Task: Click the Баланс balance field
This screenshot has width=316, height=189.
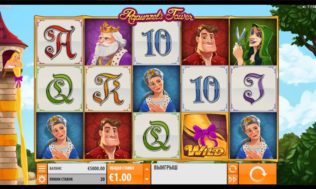Action: click(x=76, y=169)
